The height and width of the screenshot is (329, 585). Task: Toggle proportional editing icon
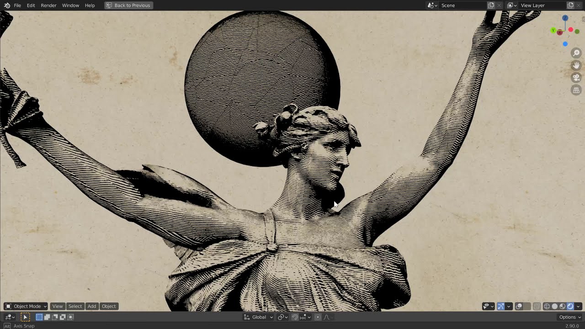tap(318, 317)
